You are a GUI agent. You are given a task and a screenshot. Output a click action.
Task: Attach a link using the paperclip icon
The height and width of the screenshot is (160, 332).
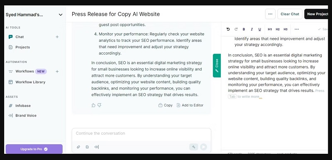pyautogui.click(x=78, y=147)
